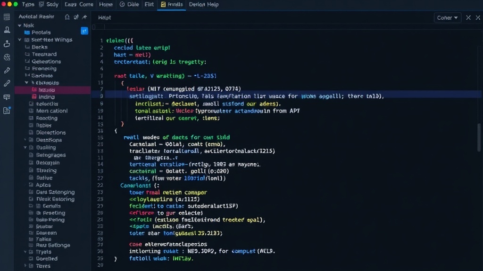Switch to the Frrnlls tab
This screenshot has width=483, height=271.
[x=172, y=5]
